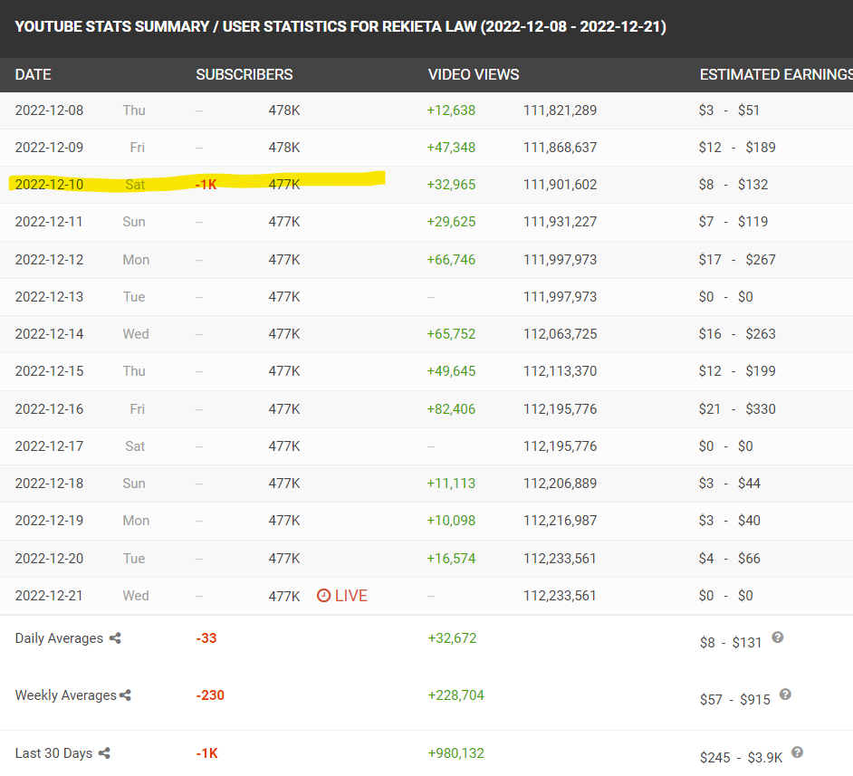Screen dimensions: 853x776
Task: Click the +16,574 video views value
Action: [x=451, y=559]
